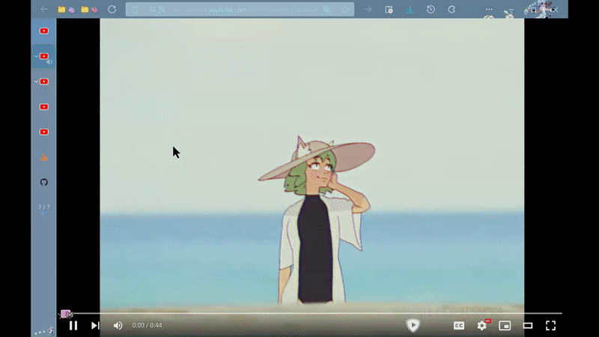Open the player settings gear

(482, 326)
